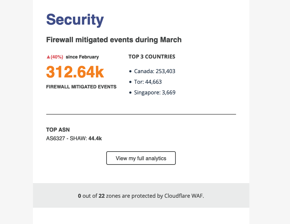Click the bullet point beside Tor

tap(131, 82)
